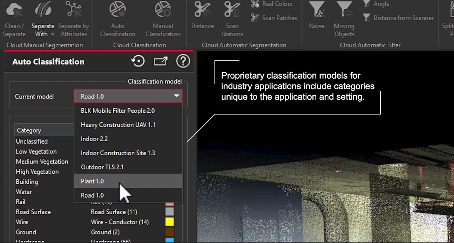This screenshot has height=243, width=454.
Task: Click the reset icon in the panel header
Action: [138, 61]
